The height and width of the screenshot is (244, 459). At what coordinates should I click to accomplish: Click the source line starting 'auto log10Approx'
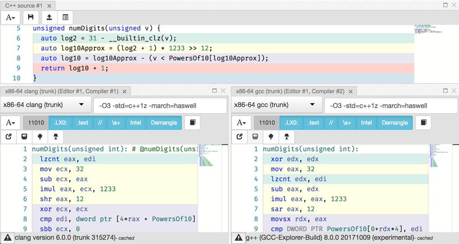tap(126, 48)
